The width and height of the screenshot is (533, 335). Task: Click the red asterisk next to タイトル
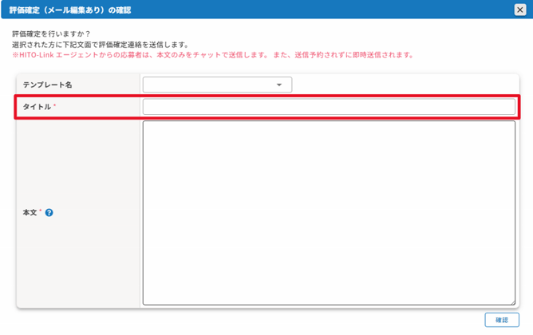click(x=55, y=106)
